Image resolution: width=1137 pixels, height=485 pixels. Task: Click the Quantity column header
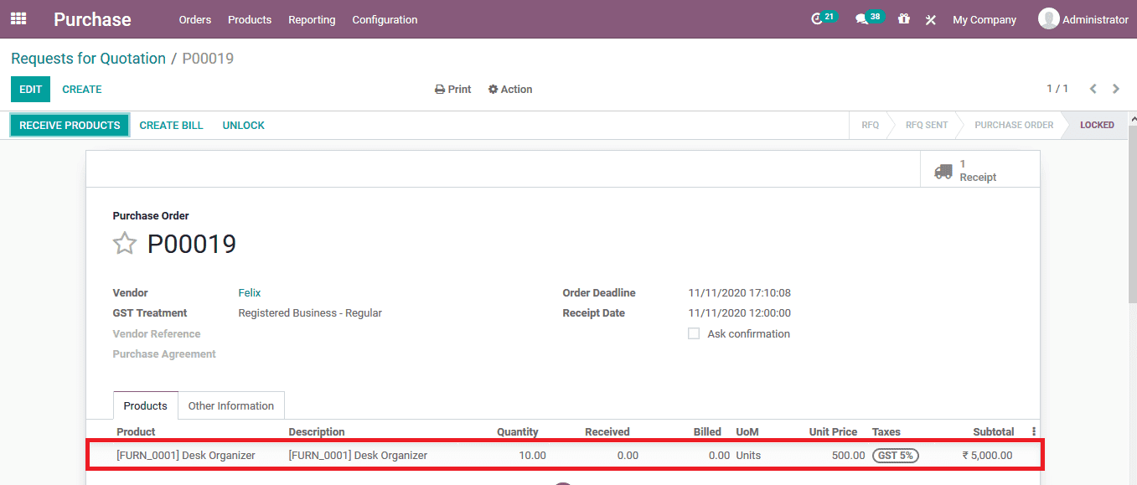[x=517, y=432]
